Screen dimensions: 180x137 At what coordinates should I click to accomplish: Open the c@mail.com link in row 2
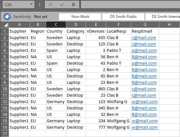point(144,38)
